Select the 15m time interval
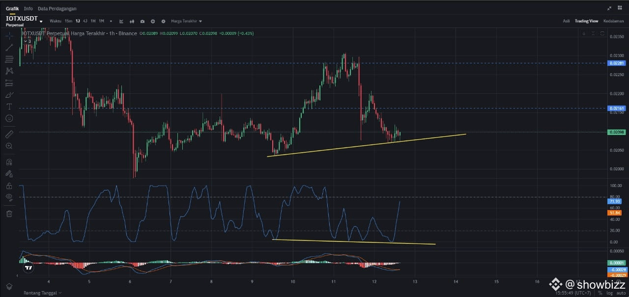 pos(68,21)
